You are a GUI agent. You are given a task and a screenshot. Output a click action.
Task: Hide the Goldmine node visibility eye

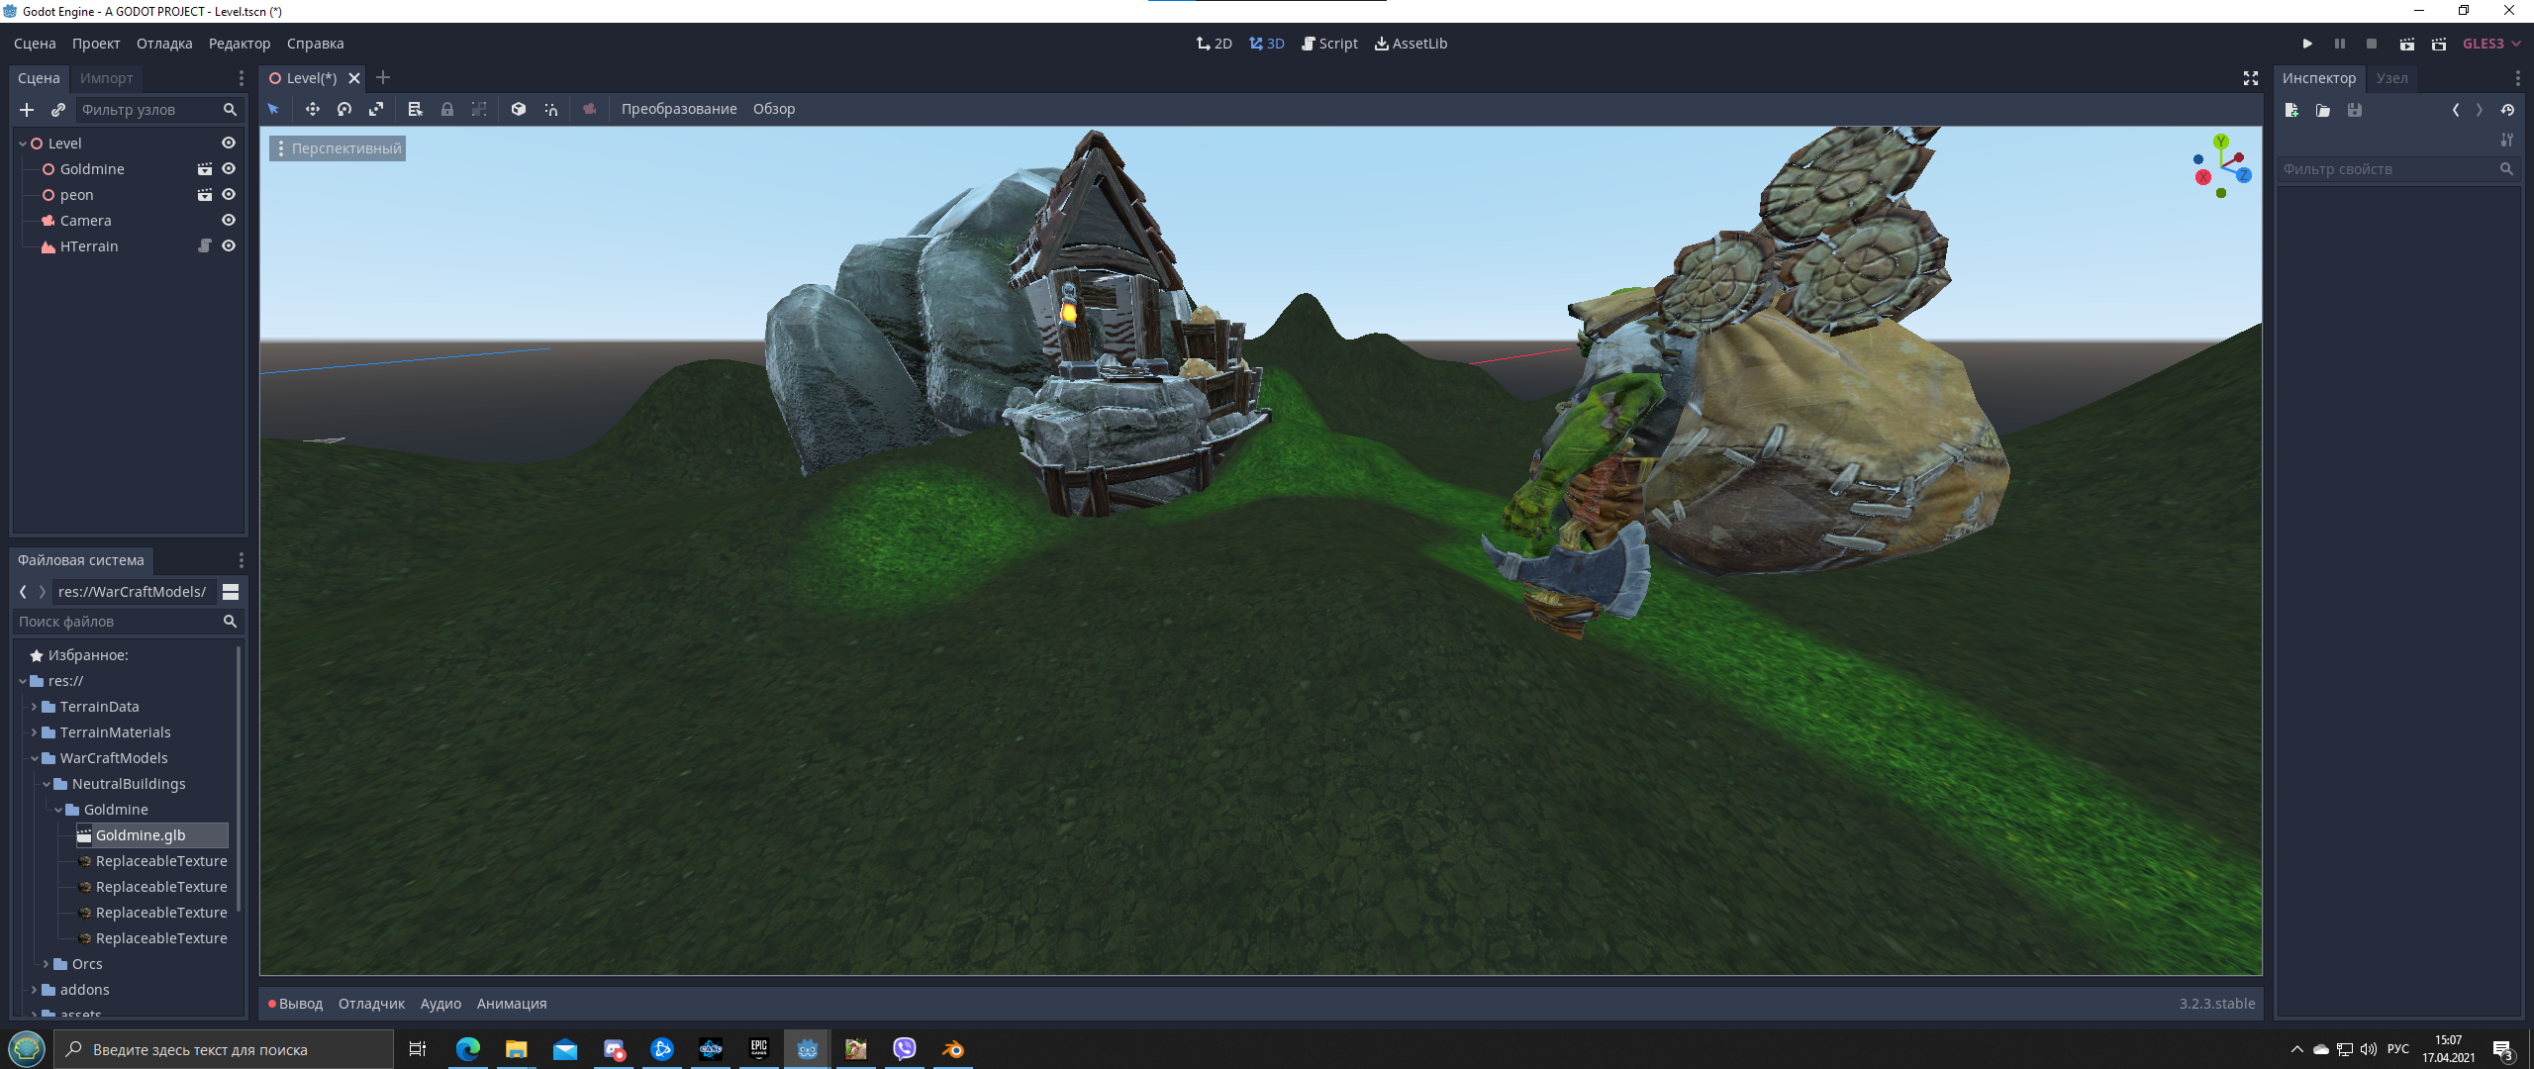(229, 169)
